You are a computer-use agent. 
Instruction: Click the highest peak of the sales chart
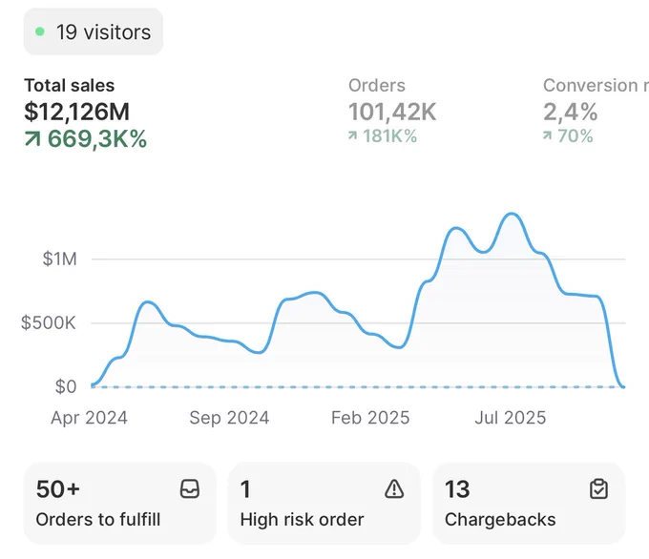512,214
